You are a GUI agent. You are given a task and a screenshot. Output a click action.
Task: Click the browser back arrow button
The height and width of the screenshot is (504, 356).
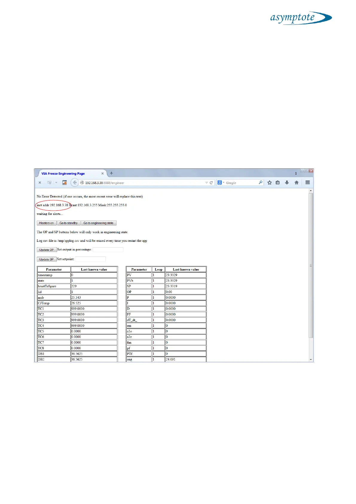[75, 183]
